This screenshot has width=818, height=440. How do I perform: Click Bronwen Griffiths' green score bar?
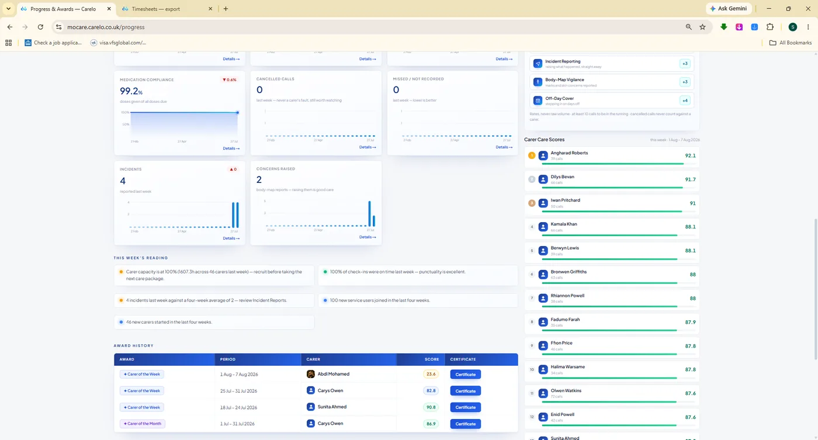coord(609,283)
